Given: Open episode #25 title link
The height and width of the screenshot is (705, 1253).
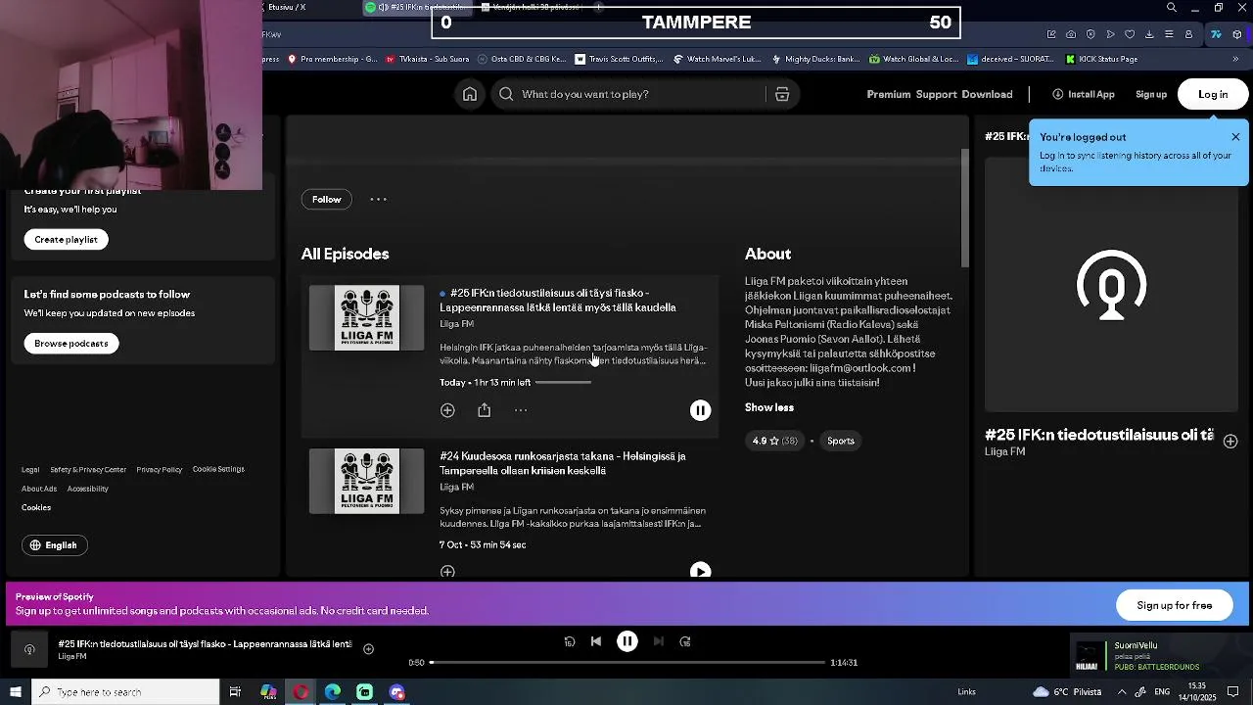Looking at the screenshot, I should coord(558,300).
